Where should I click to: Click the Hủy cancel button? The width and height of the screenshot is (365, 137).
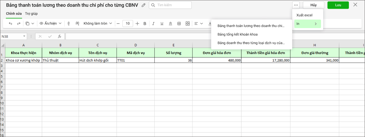313,5
